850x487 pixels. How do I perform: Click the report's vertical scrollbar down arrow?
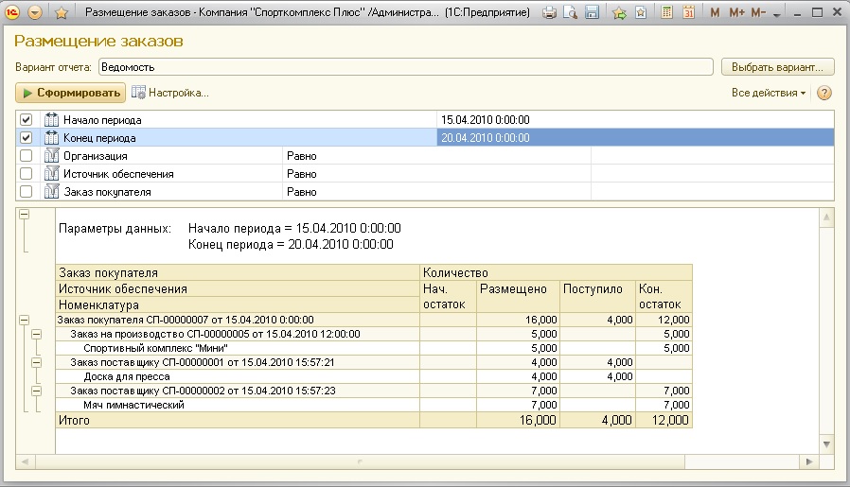pyautogui.click(x=826, y=444)
